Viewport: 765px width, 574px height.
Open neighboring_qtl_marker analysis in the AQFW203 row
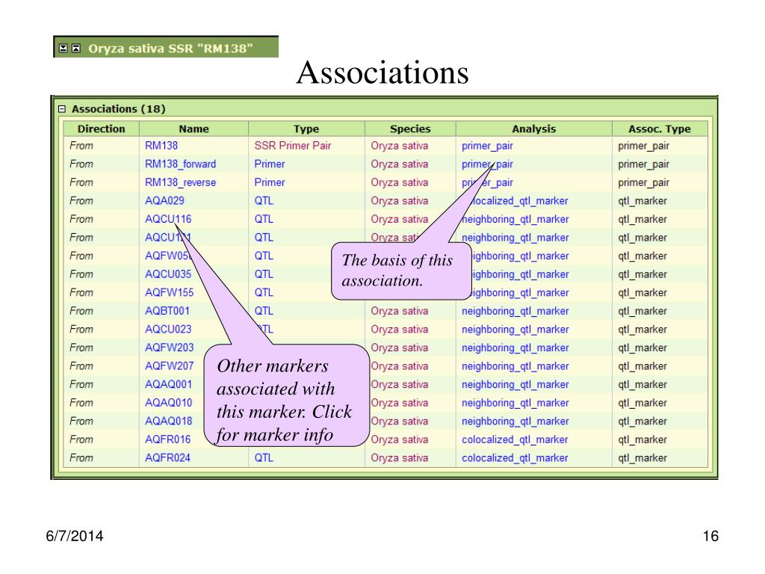coord(515,348)
